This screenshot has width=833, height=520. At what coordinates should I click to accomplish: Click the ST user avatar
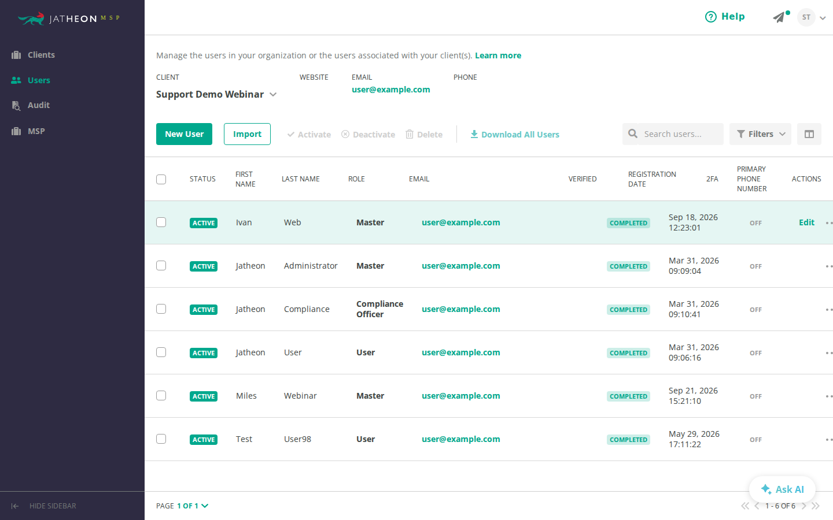(x=806, y=17)
